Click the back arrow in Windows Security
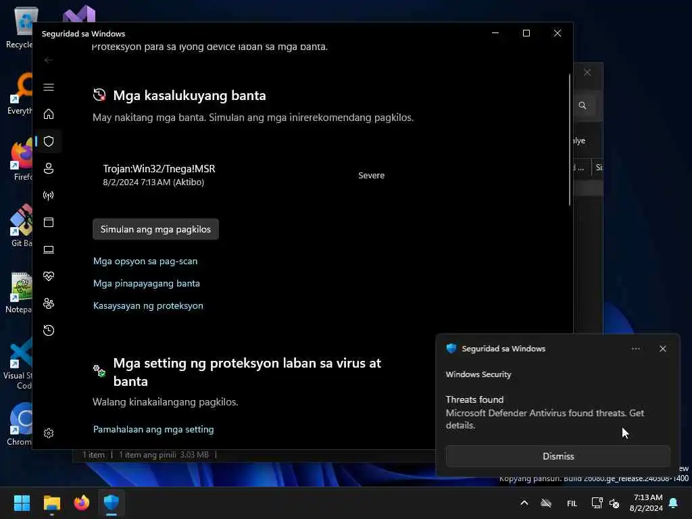The height and width of the screenshot is (519, 692). pyautogui.click(x=49, y=60)
